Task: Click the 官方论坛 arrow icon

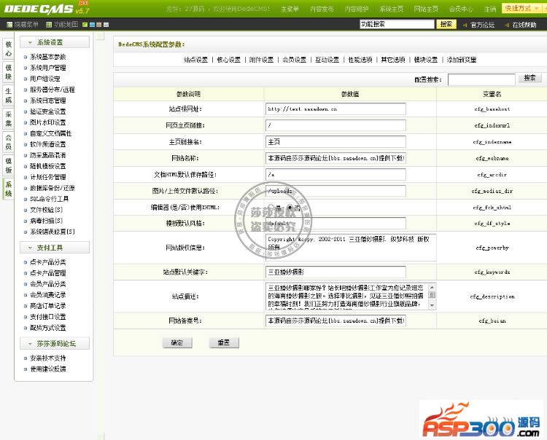Action: click(465, 25)
